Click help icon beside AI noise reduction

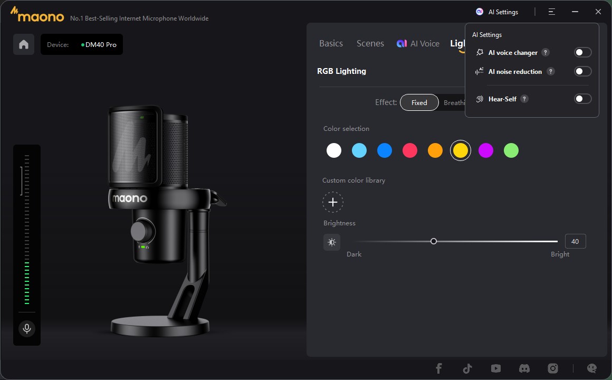click(550, 71)
